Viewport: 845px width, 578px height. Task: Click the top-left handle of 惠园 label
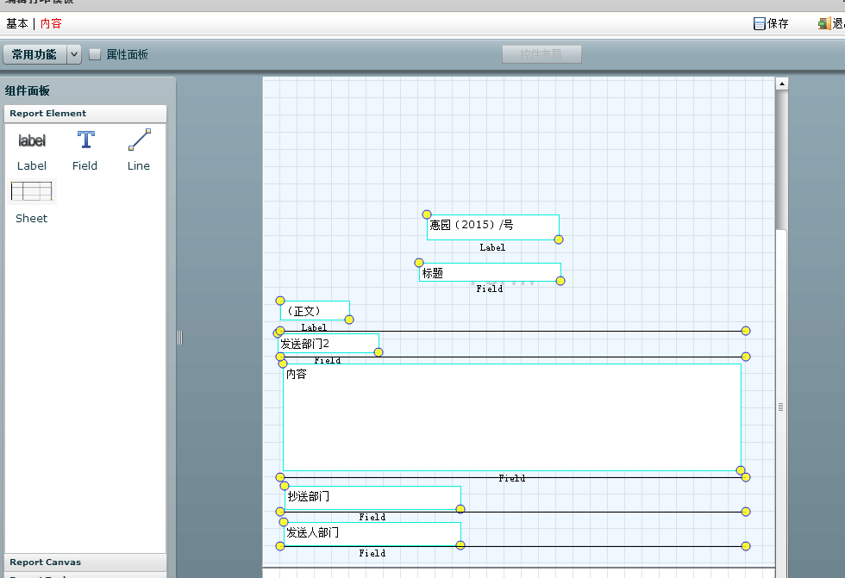[x=427, y=214]
